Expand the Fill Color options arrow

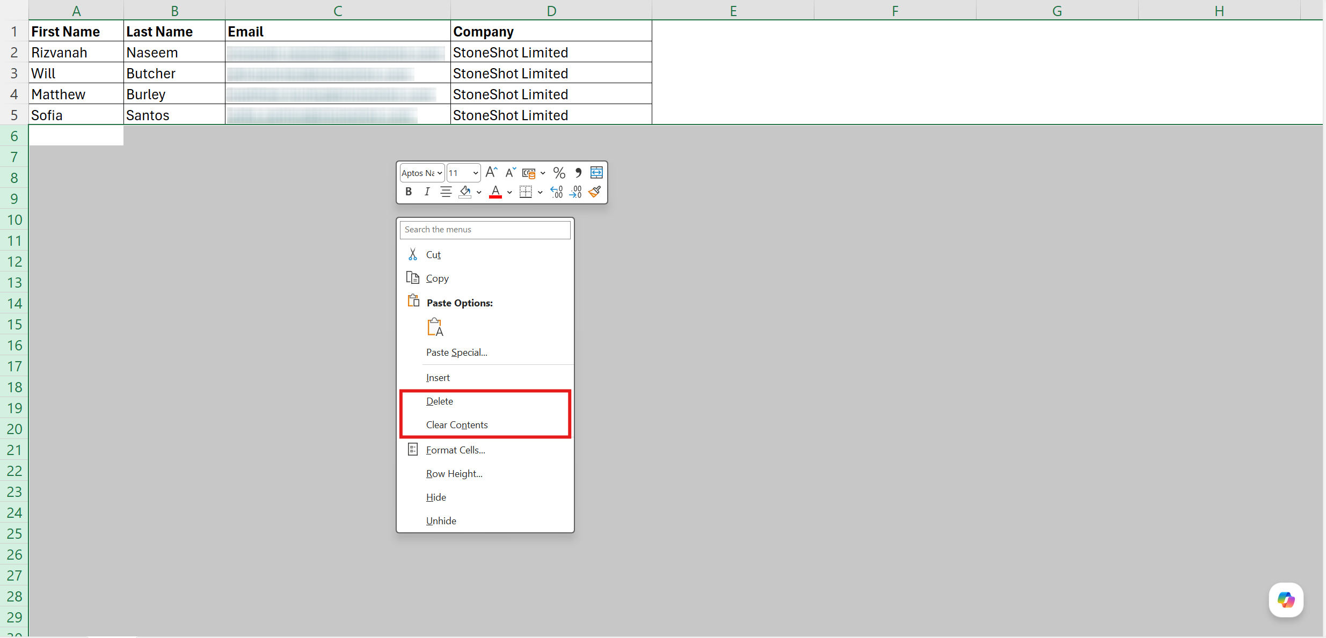click(x=479, y=192)
